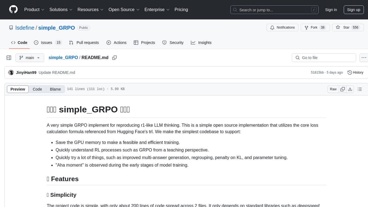
Task: Select the Code view
Action: click(x=37, y=89)
